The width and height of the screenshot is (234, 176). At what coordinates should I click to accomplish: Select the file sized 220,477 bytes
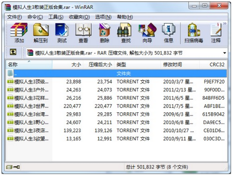coord(117,106)
